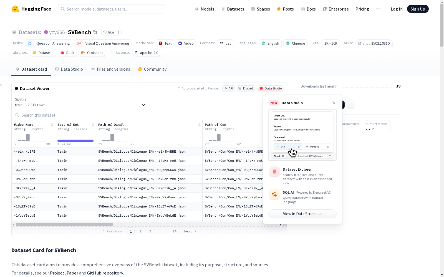Image resolution: width=444 pixels, height=277 pixels.
Task: Click the Auto-converted to Parquet link
Action: [x=198, y=88]
